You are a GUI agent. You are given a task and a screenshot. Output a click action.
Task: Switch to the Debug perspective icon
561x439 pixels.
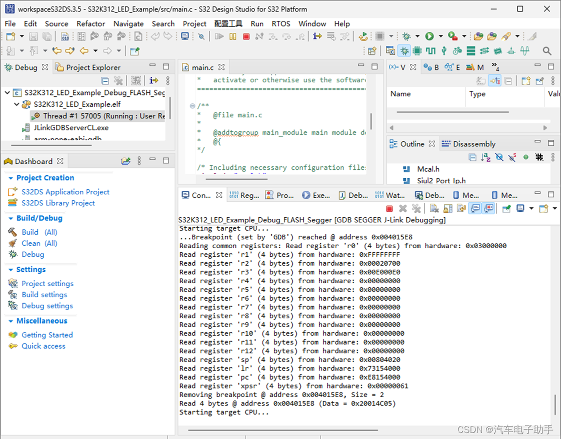[404, 51]
